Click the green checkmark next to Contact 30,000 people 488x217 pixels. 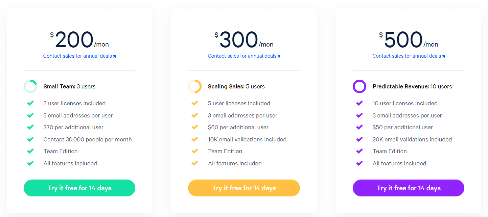(30, 139)
